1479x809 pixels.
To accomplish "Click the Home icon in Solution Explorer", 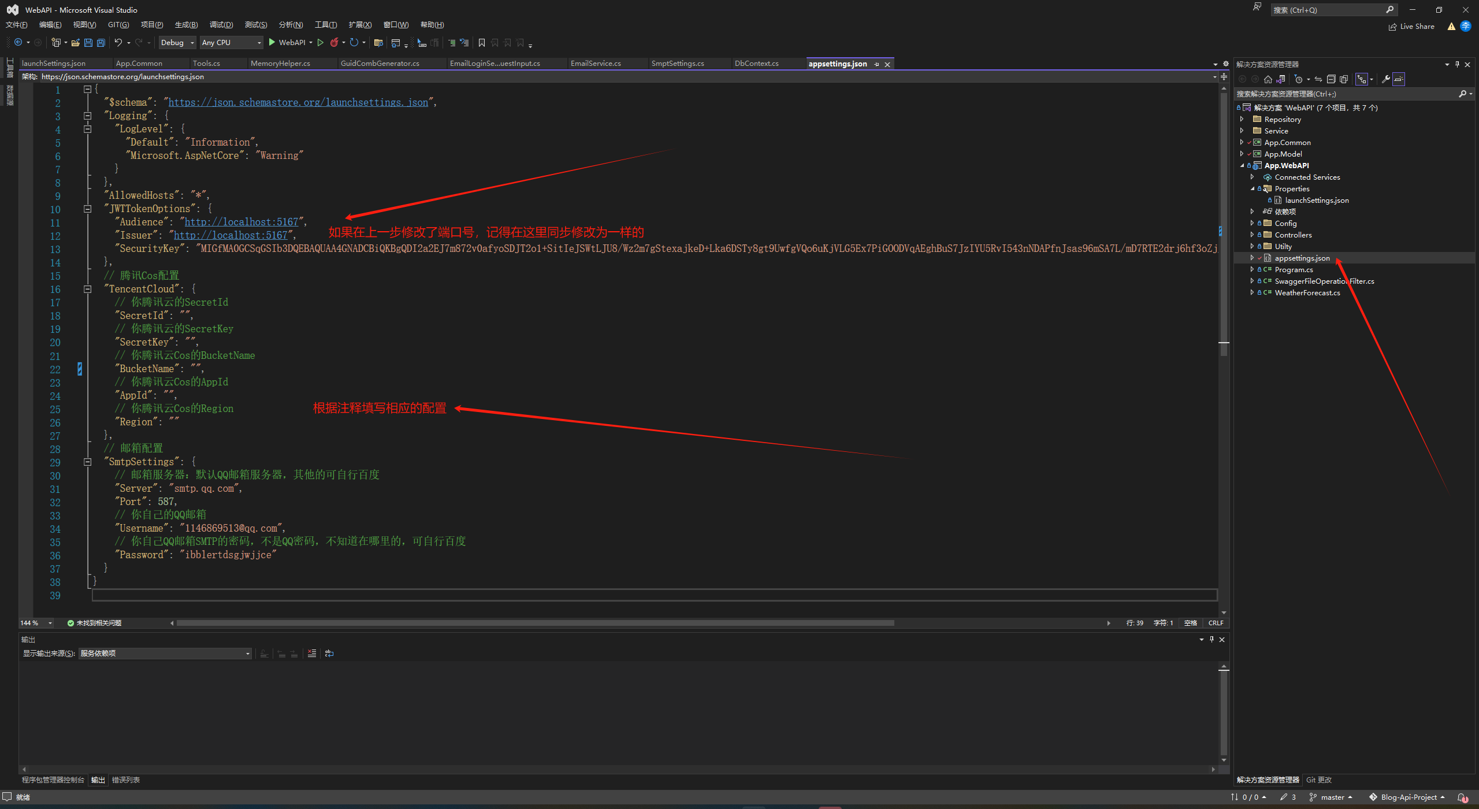I will pyautogui.click(x=1268, y=79).
